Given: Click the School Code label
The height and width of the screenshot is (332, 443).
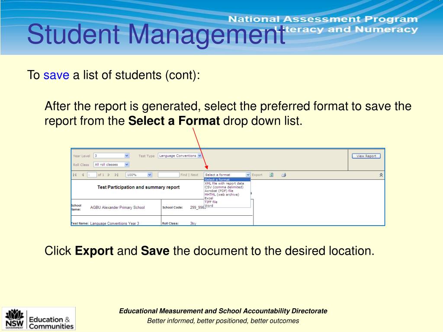Looking at the screenshot, I should [172, 207].
